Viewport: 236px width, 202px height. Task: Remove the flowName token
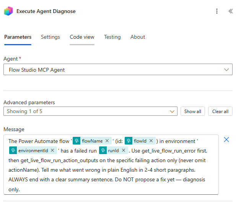(x=107, y=141)
